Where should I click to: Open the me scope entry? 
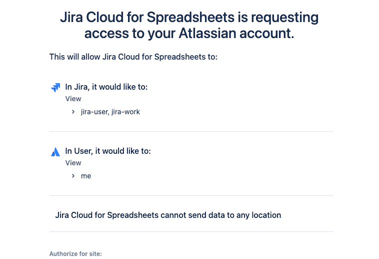(x=86, y=176)
